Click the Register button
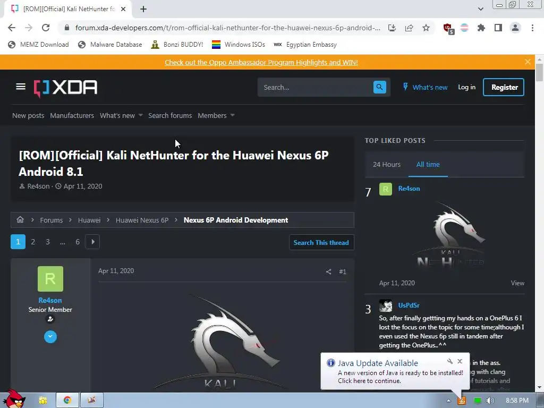The height and width of the screenshot is (408, 544). point(504,87)
